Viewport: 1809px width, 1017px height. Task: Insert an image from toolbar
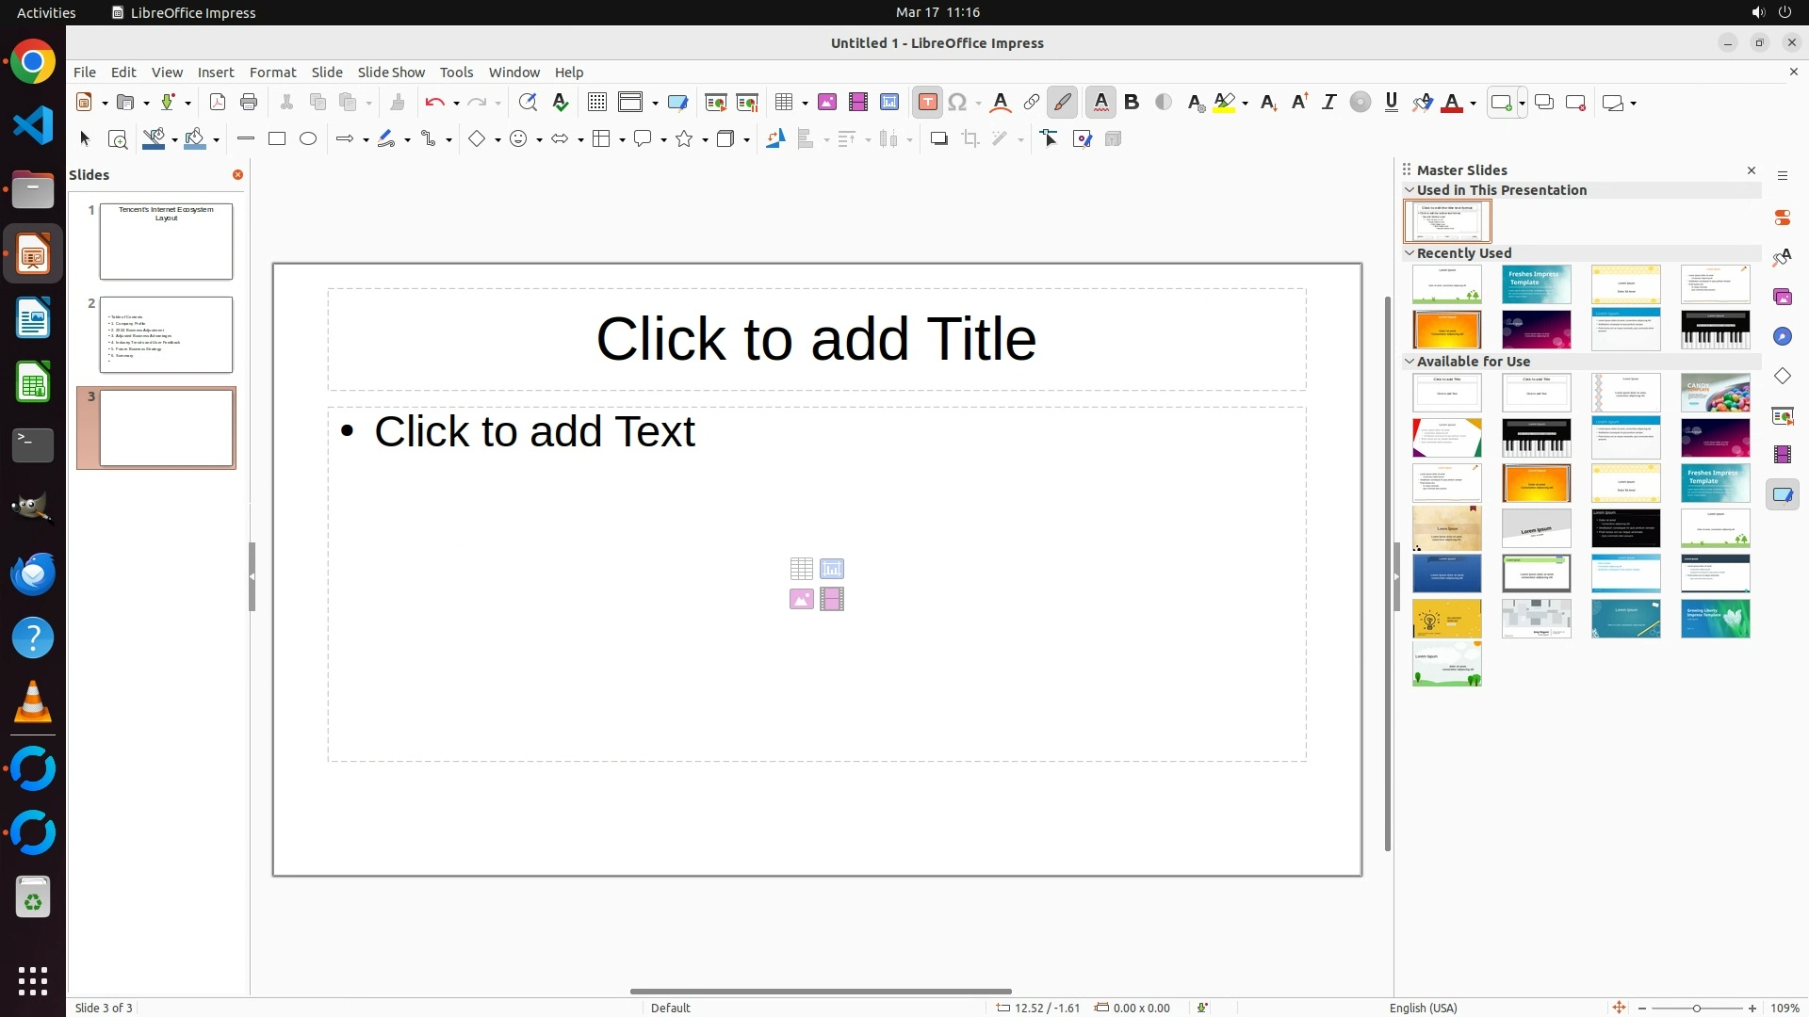827,103
